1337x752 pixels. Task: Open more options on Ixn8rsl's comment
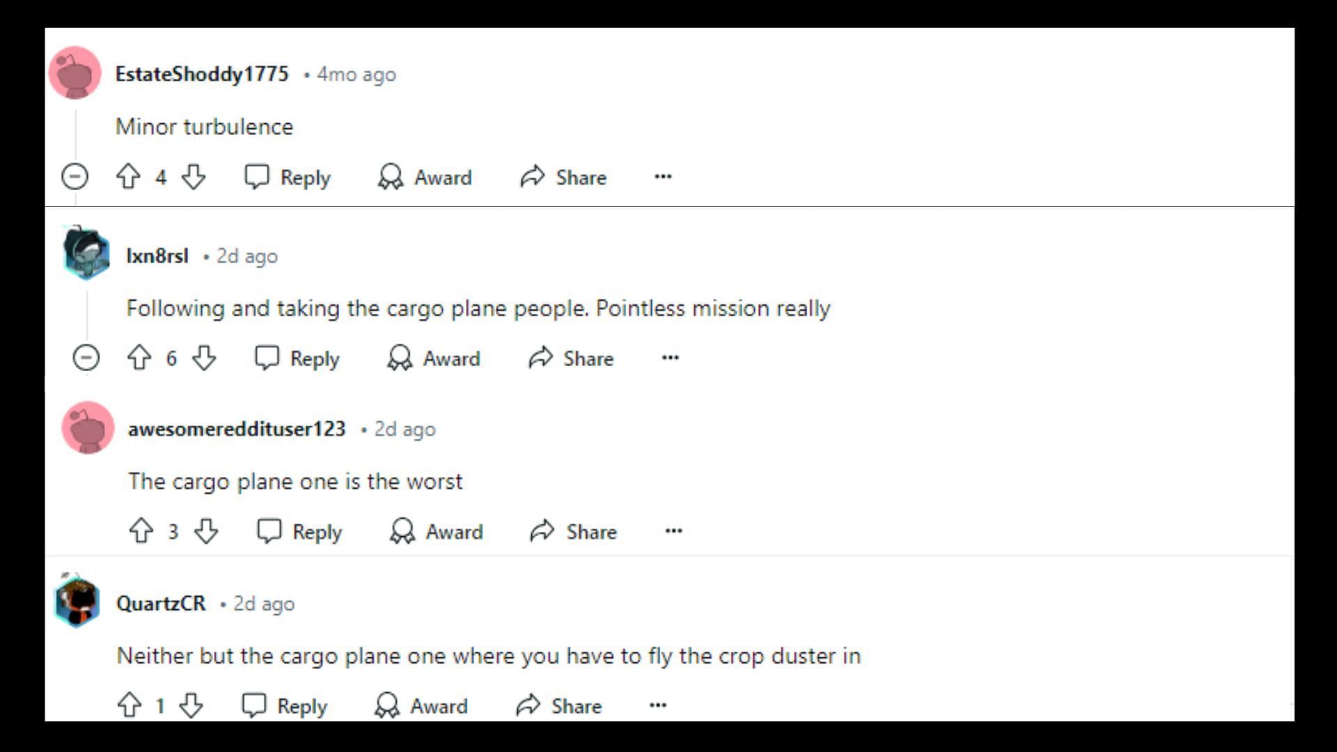[670, 358]
